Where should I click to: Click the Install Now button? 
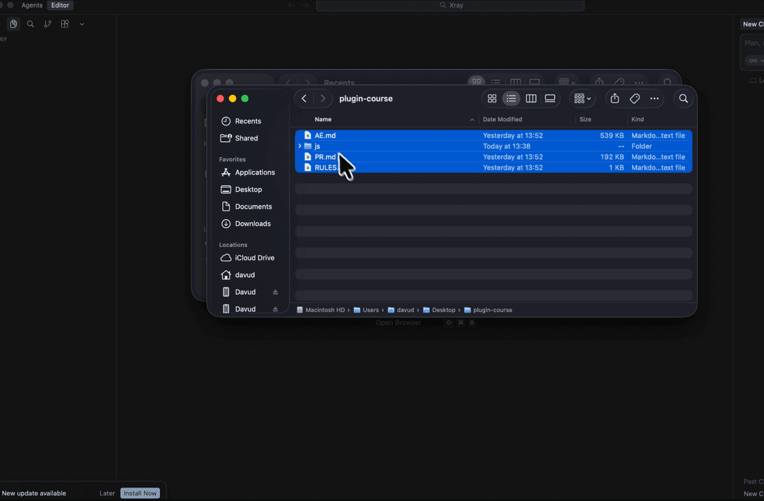point(140,493)
